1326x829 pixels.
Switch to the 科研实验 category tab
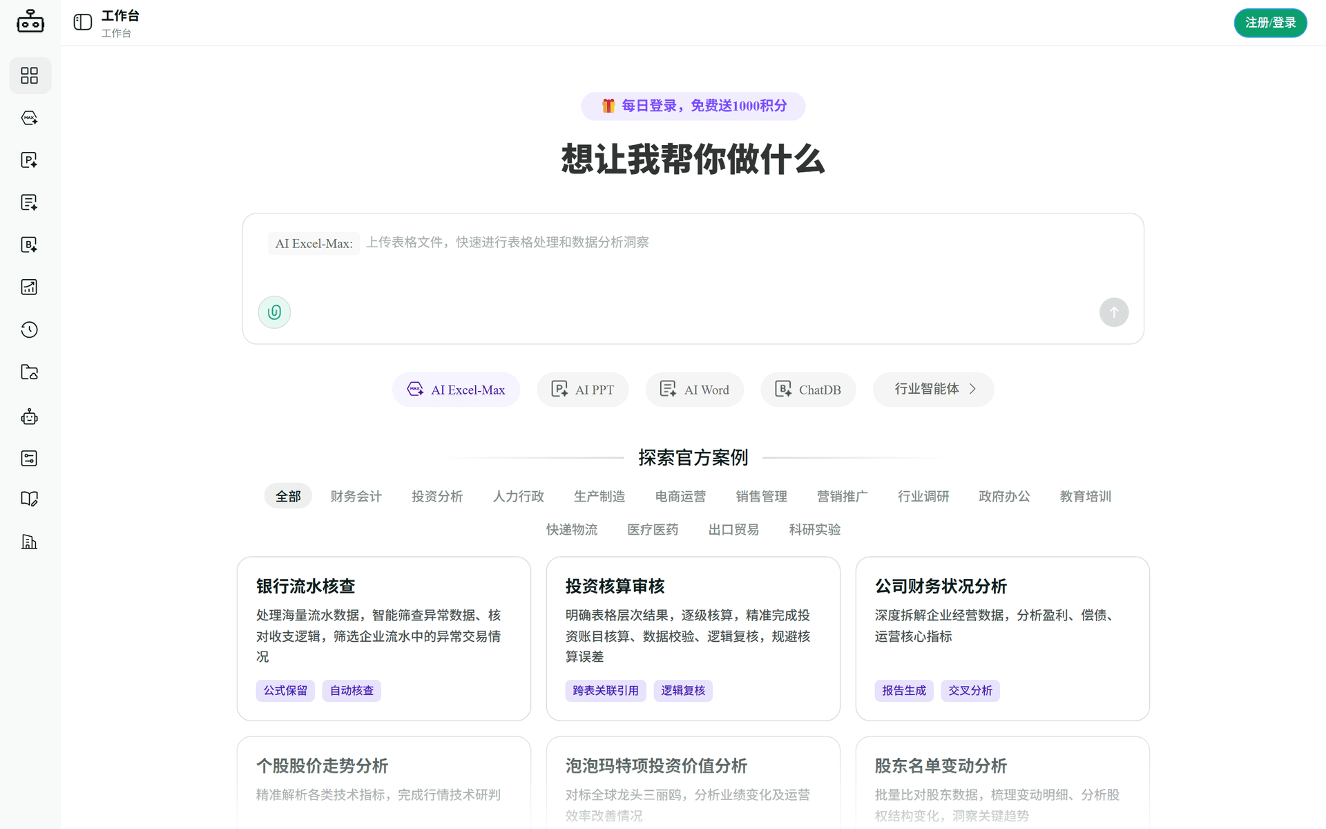815,529
